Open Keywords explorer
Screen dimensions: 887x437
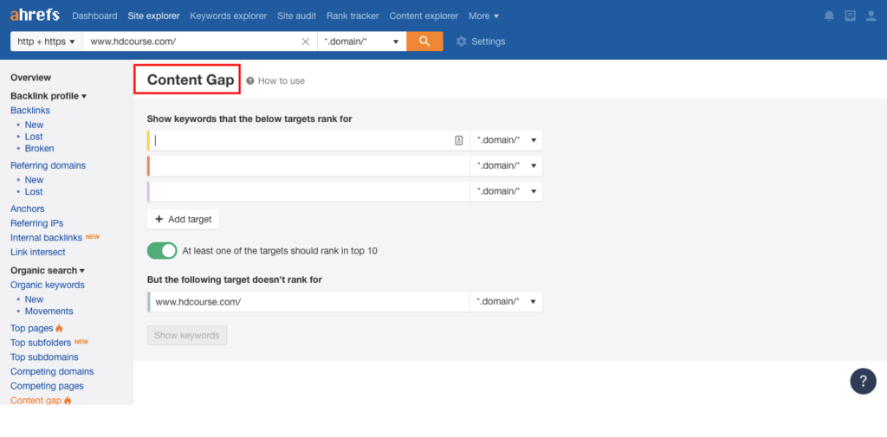click(x=229, y=16)
